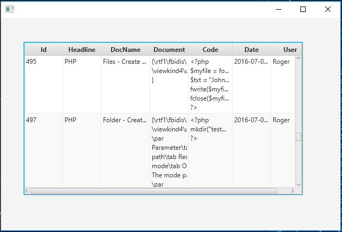342x232 pixels.
Task: Click the table's scroll down arrow
Action: [298, 184]
